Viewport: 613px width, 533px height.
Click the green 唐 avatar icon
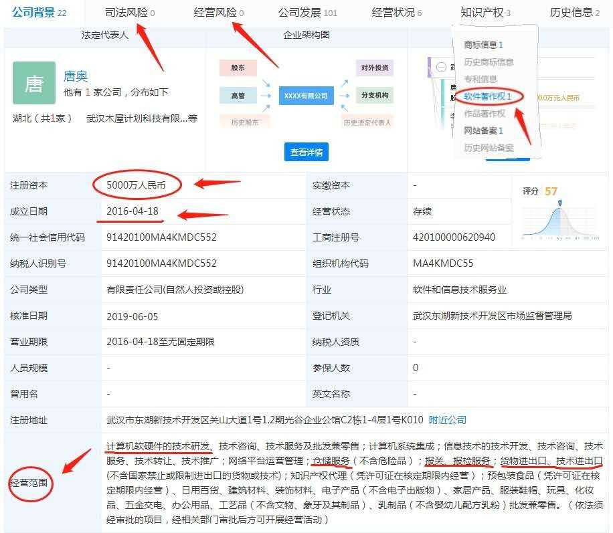33,83
